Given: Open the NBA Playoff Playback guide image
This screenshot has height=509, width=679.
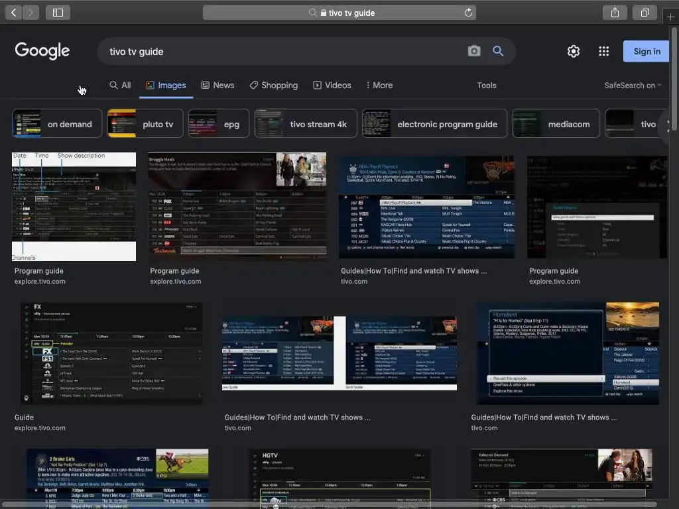Looking at the screenshot, I should (x=426, y=207).
